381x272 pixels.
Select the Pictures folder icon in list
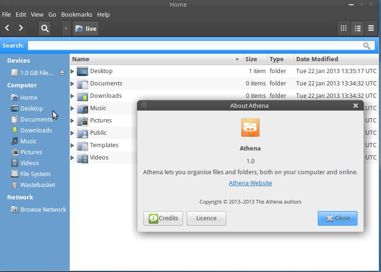[x=82, y=121]
